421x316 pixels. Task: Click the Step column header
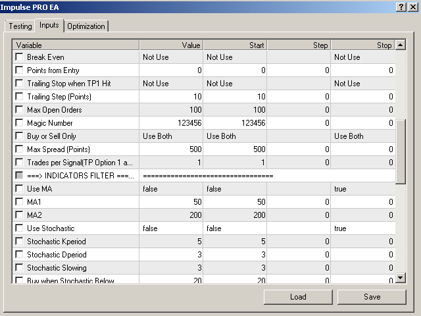click(x=299, y=45)
